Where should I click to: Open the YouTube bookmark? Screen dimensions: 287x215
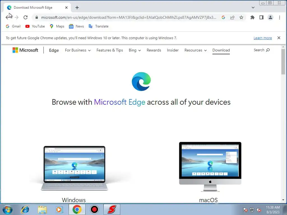click(x=35, y=26)
